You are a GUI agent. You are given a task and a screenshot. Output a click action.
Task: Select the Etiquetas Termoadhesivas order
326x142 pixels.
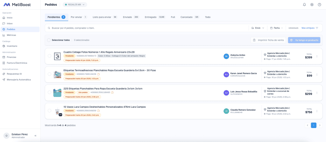point(49,74)
